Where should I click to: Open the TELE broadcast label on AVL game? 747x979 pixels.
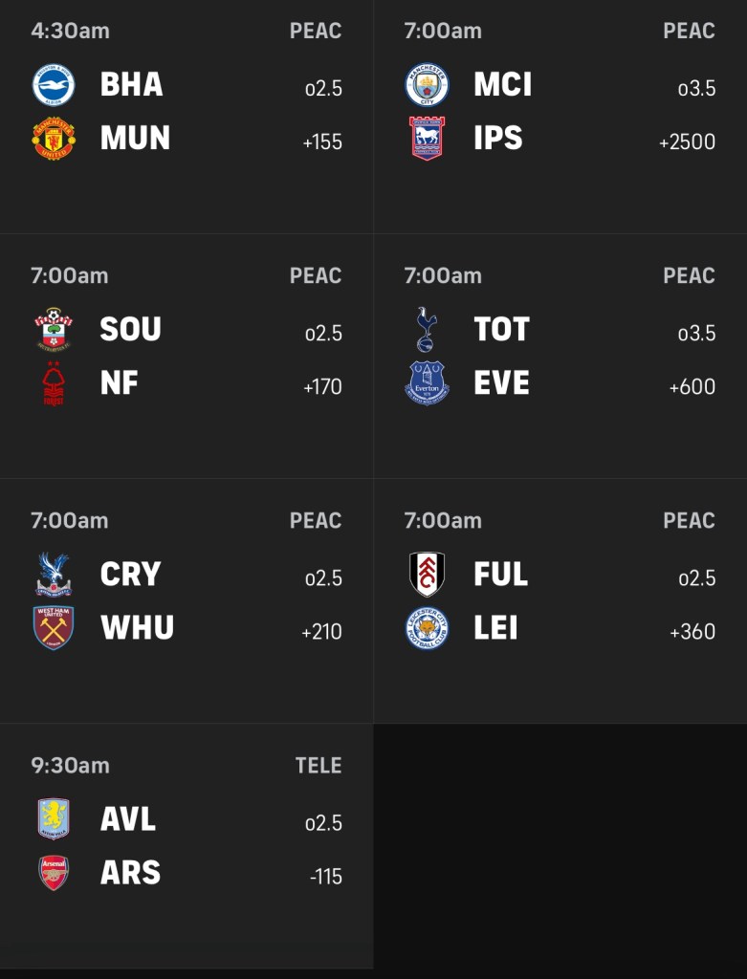coord(319,766)
